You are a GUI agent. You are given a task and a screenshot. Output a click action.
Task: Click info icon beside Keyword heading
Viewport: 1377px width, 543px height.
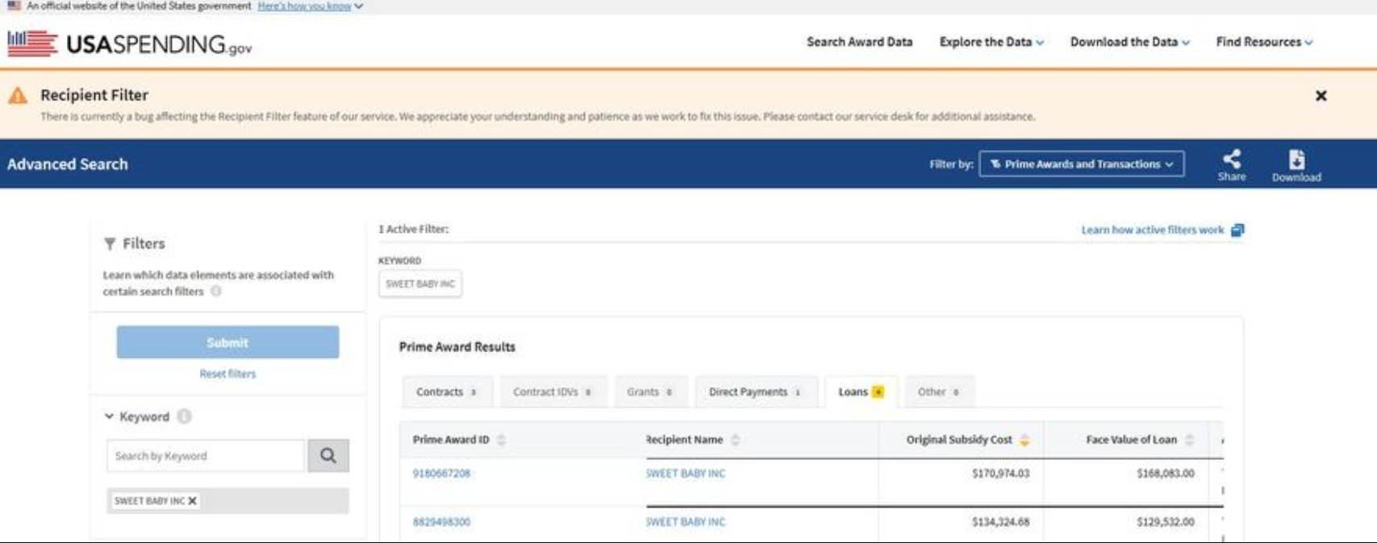[x=184, y=417]
